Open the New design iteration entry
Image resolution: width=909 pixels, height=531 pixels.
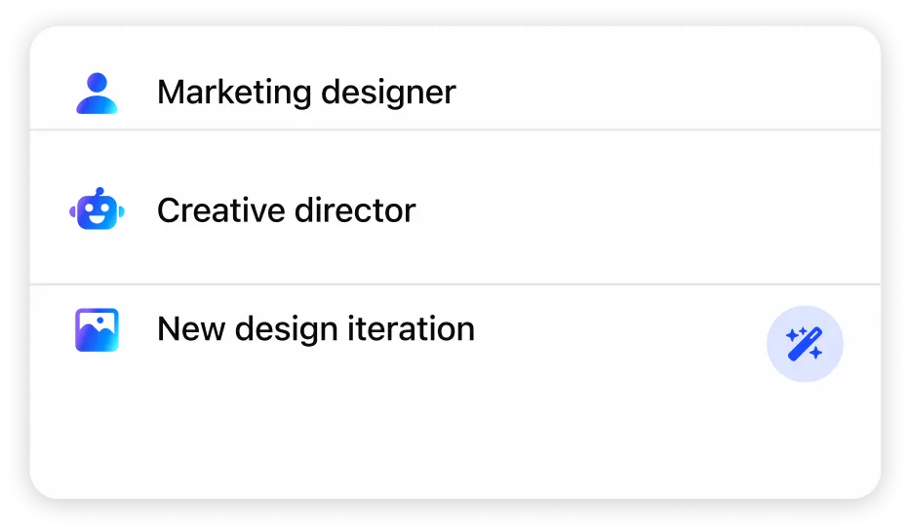point(316,329)
